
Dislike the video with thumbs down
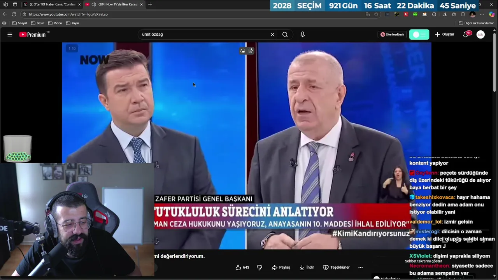click(x=260, y=267)
